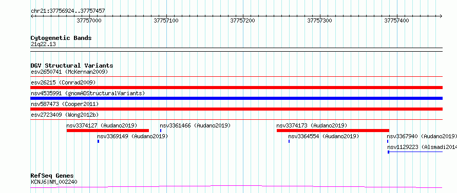Open the RefSeq Genes track heading
The width and height of the screenshot is (457, 193).
coord(52,176)
